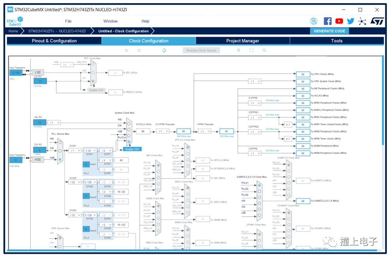Click the SYSCLK value field showing 96
Viewport: 390px width, 258px height.
143,131
